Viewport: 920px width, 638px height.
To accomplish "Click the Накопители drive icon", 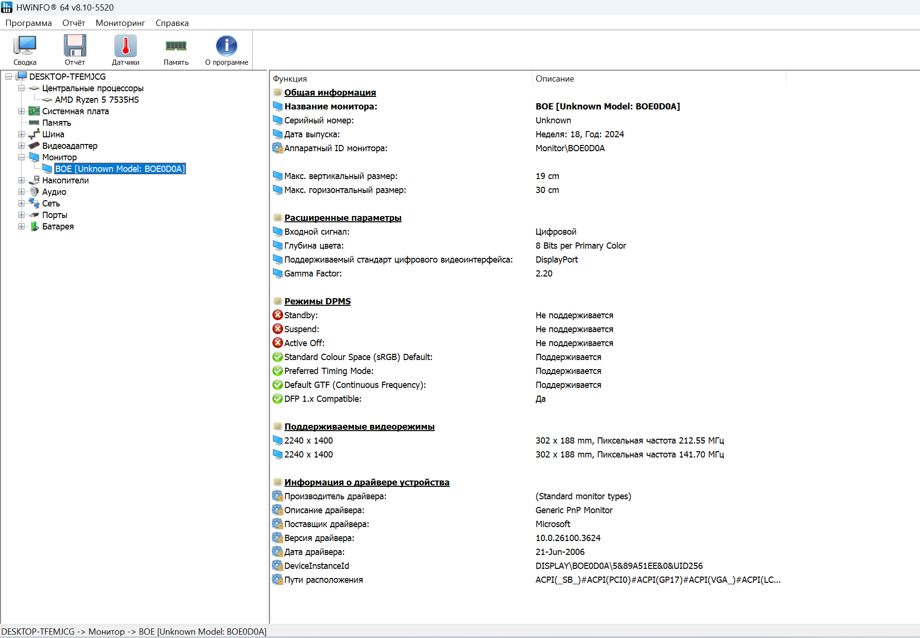I will [x=34, y=181].
